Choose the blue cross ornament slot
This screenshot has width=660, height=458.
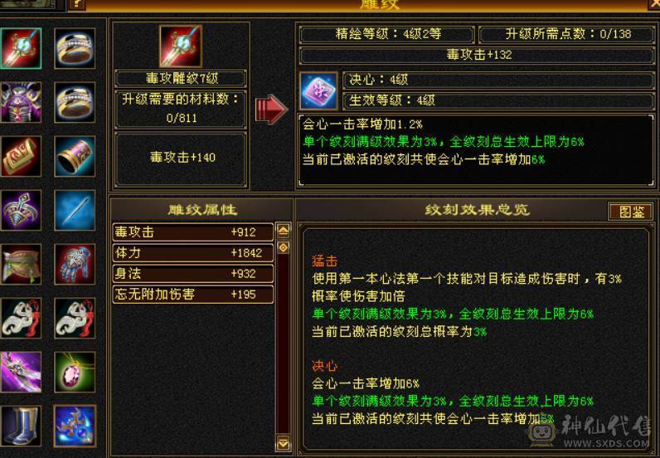point(75,426)
